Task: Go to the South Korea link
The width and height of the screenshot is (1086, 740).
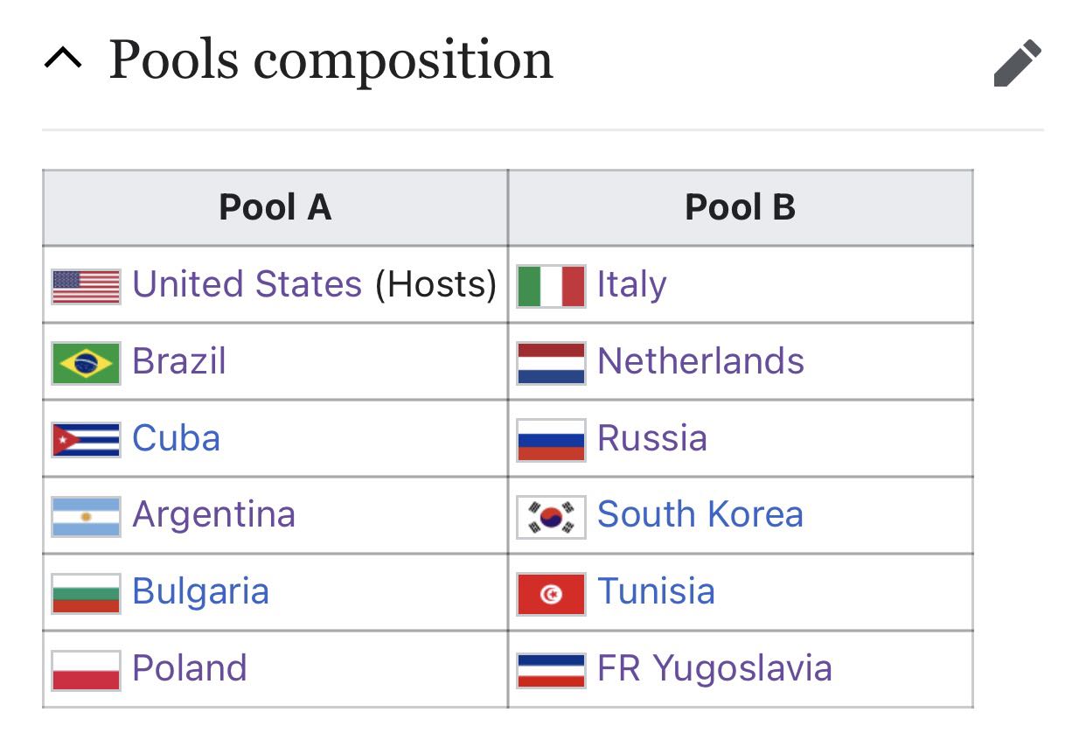Action: [x=700, y=514]
